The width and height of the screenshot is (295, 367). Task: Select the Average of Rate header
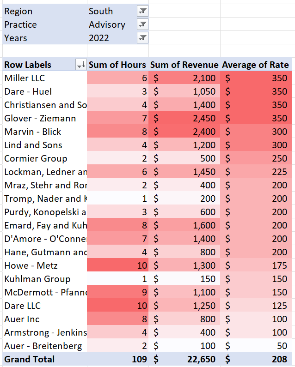(x=255, y=65)
